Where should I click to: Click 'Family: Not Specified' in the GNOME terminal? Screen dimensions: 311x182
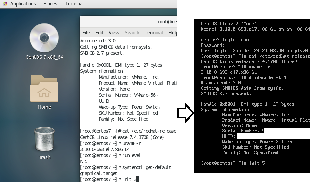[x=124, y=119]
